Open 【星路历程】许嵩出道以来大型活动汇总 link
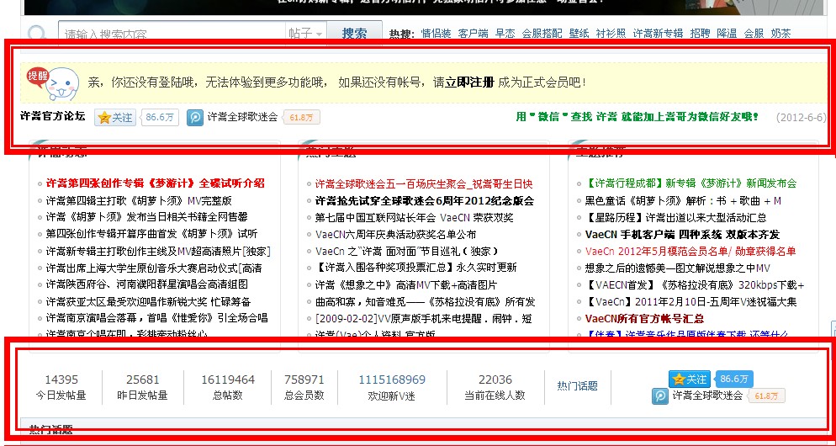Viewport: 836px width, 446px height. pyautogui.click(x=675, y=217)
